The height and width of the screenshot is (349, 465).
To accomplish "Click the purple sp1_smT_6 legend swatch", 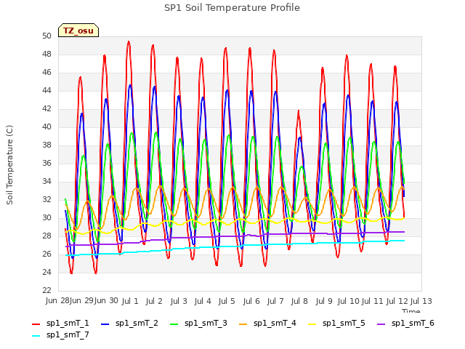I will coord(381,324).
